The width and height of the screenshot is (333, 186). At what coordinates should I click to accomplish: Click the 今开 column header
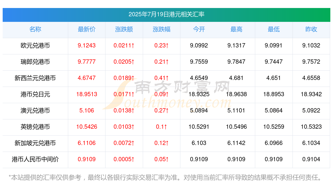pos(199,29)
